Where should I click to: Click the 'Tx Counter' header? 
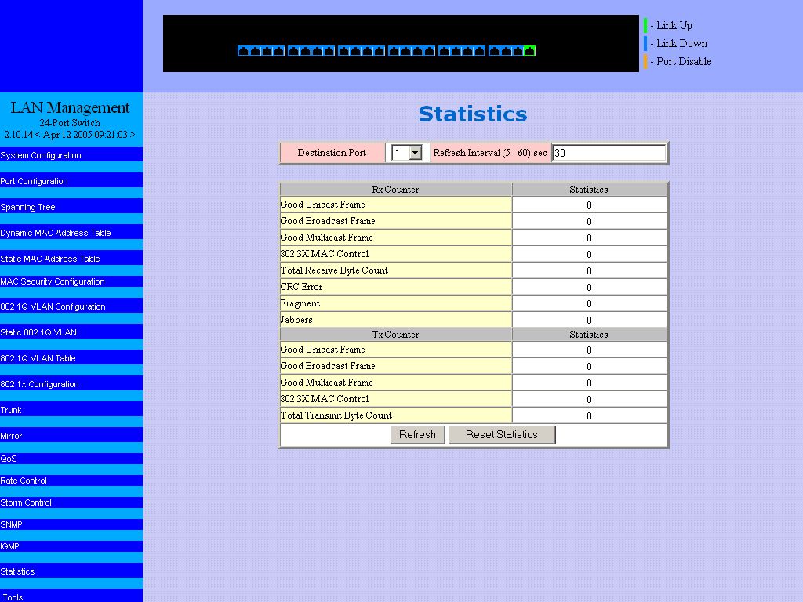click(395, 334)
